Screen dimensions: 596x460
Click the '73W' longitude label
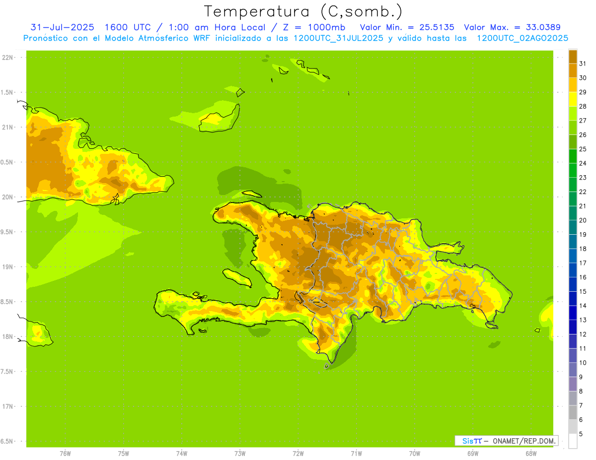tap(240, 454)
